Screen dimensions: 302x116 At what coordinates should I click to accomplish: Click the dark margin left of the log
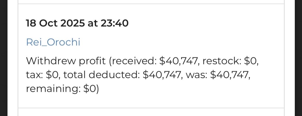point(4,58)
